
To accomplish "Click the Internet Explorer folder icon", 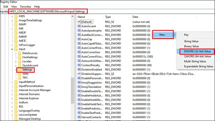I will point(16,98).
